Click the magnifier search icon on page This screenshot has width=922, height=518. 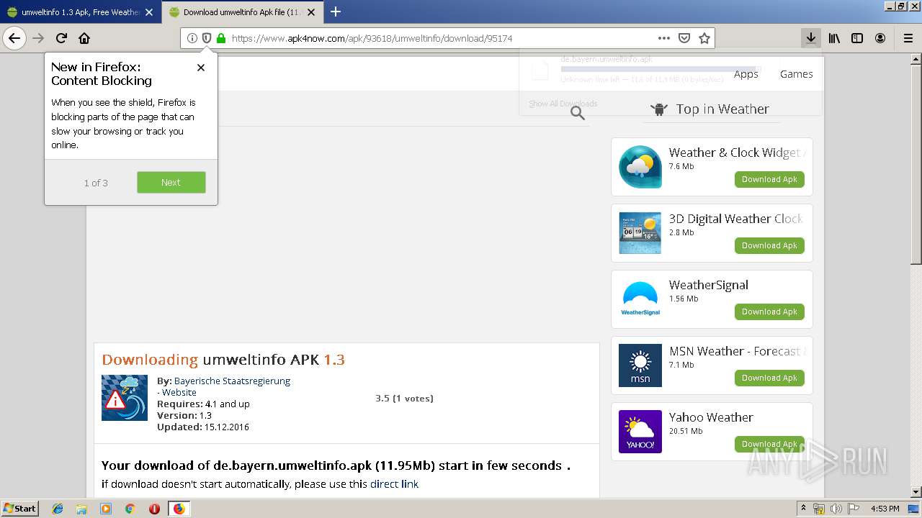point(578,113)
